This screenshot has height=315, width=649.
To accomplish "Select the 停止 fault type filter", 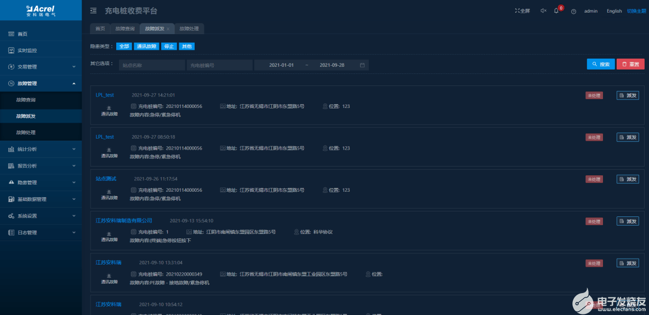I will click(169, 47).
